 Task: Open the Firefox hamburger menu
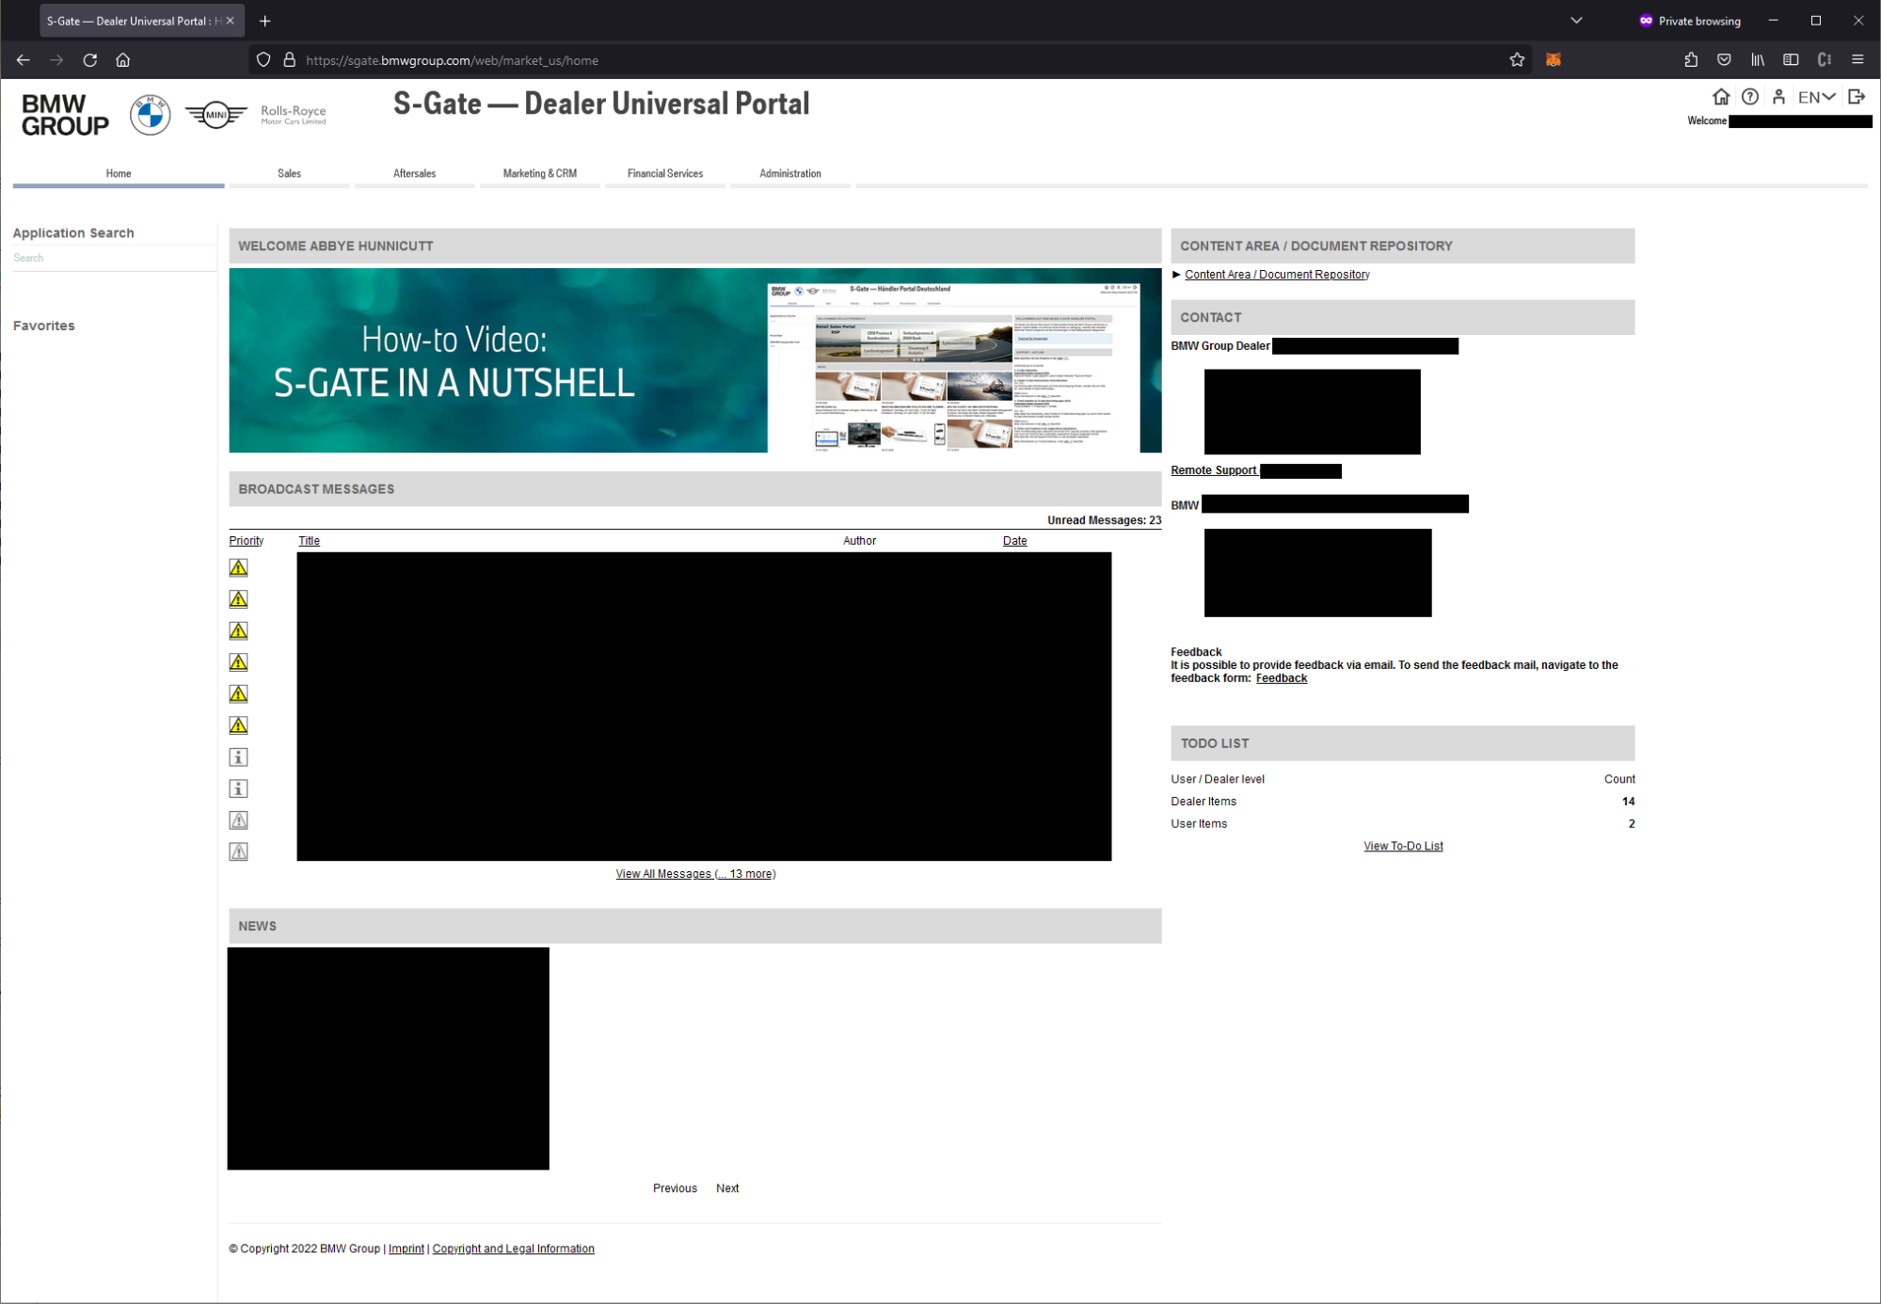(x=1857, y=60)
